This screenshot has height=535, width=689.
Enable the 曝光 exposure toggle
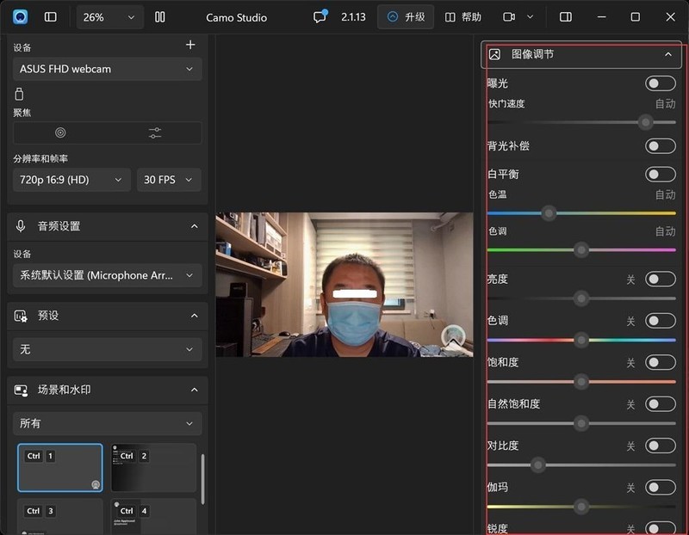tap(660, 83)
